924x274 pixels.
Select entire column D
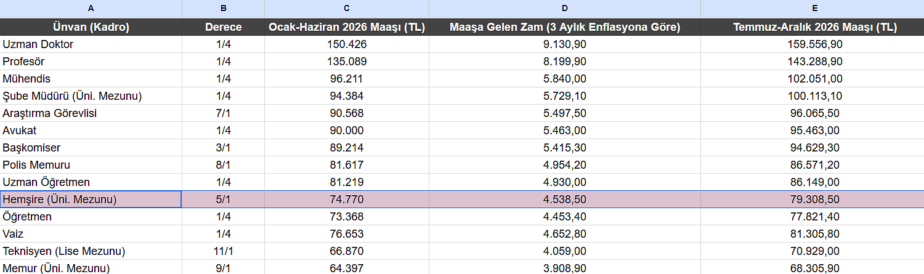[565, 8]
